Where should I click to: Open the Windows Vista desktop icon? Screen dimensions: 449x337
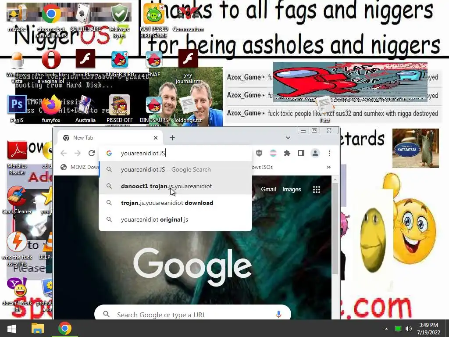17,67
